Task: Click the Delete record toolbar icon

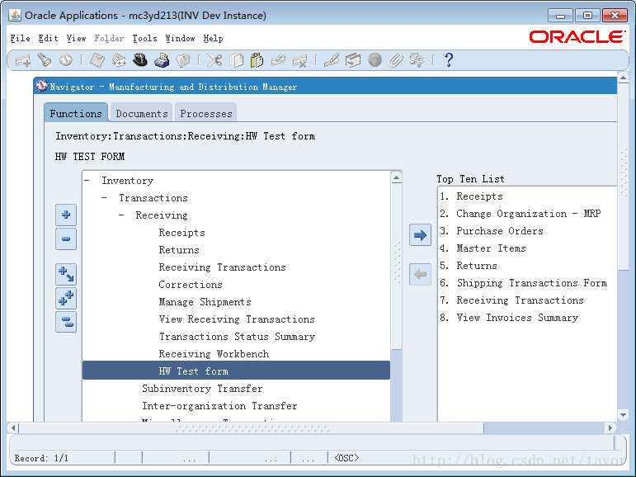Action: 300,60
